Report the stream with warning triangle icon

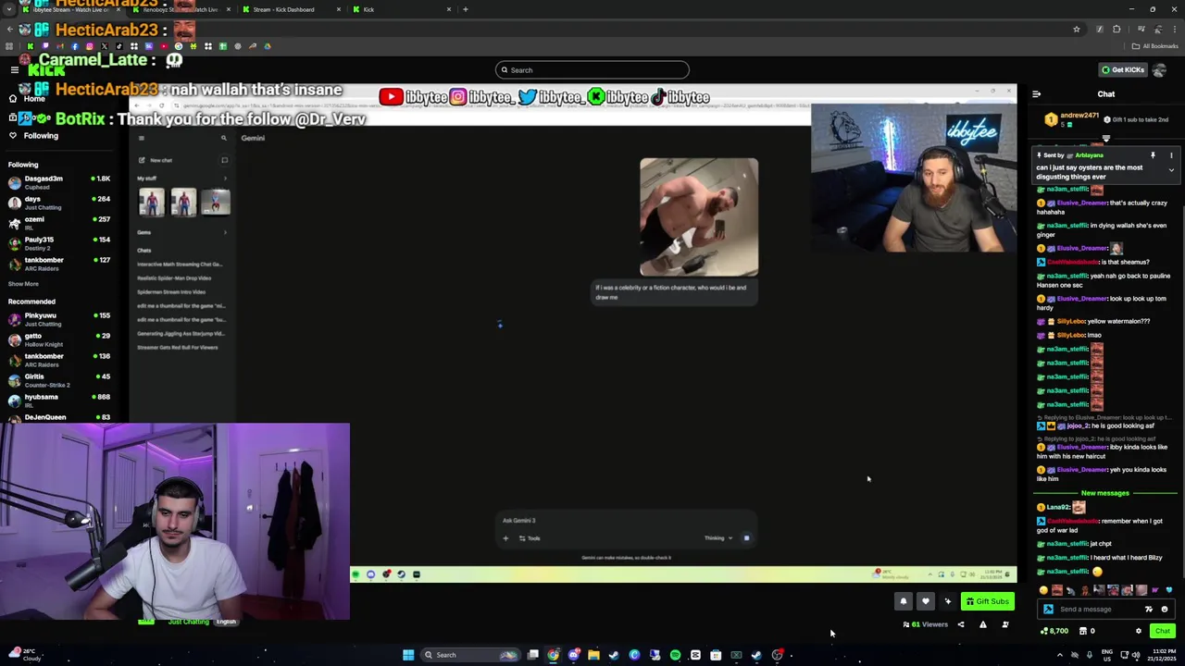click(x=983, y=624)
